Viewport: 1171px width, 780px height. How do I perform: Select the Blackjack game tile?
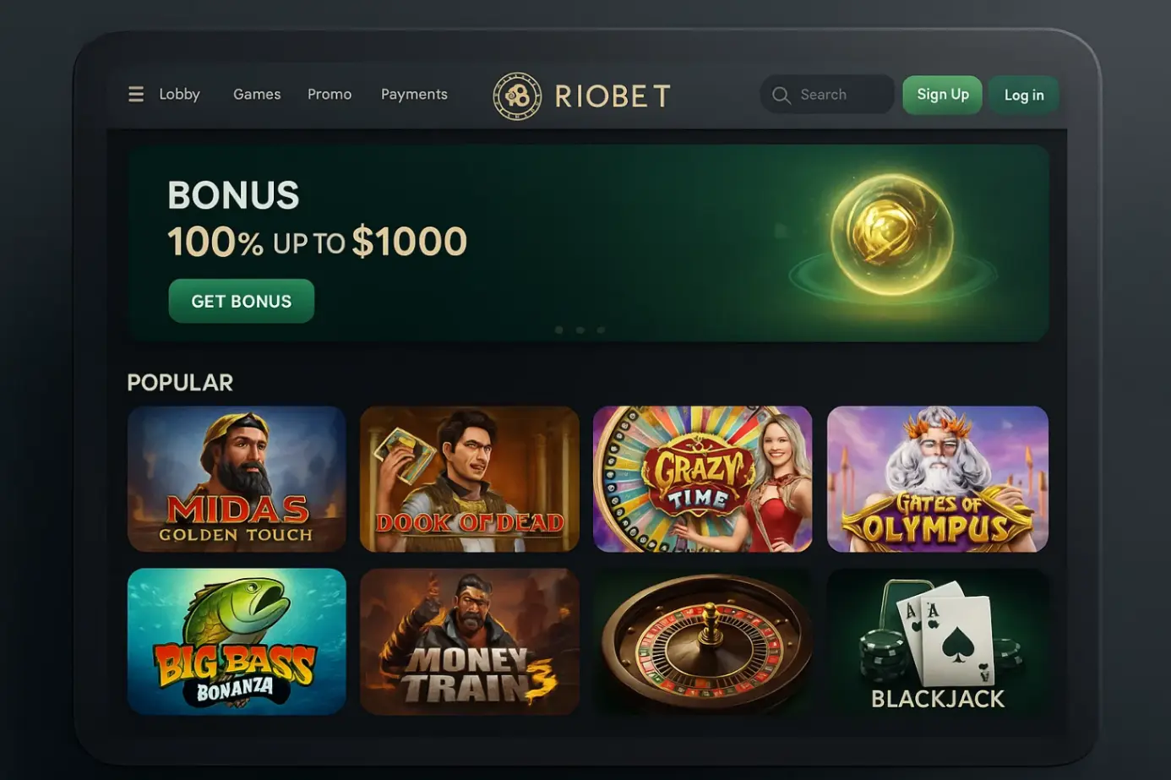point(937,642)
